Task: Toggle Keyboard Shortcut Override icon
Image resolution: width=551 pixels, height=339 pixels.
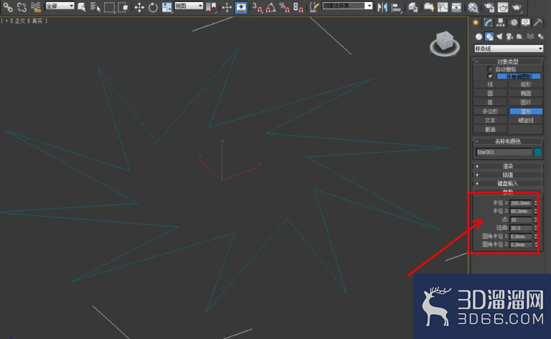Action: click(240, 7)
